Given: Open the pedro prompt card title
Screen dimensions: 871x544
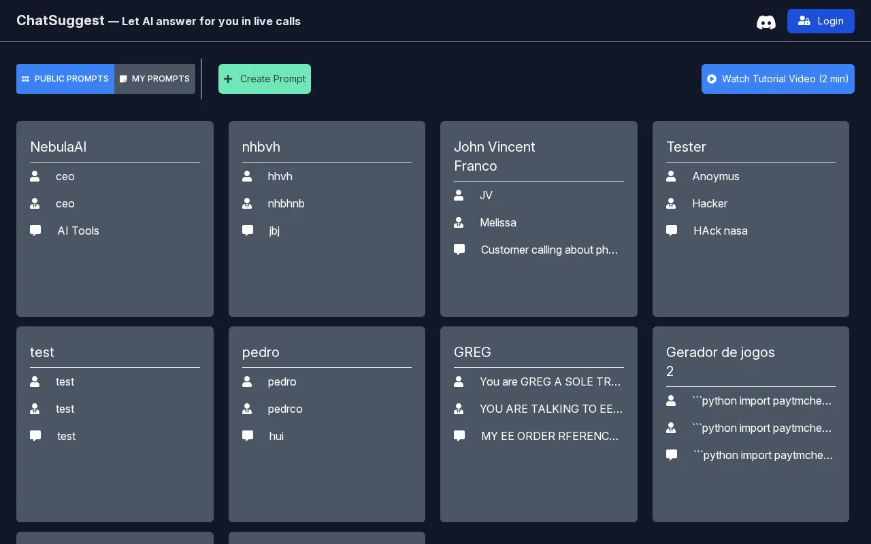Looking at the screenshot, I should coord(261,352).
